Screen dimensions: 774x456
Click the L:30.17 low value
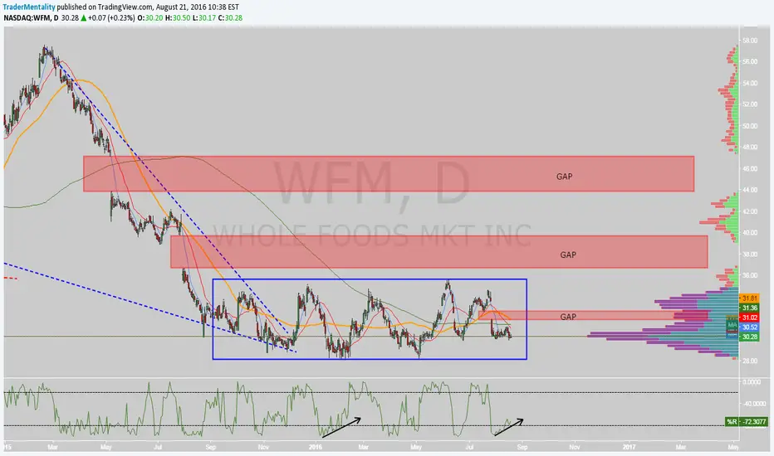(x=203, y=17)
